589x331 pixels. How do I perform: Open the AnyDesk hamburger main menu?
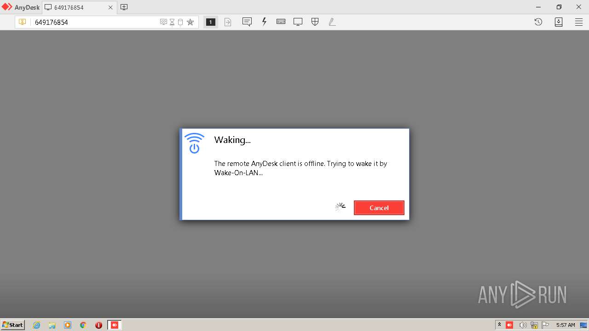click(x=579, y=22)
